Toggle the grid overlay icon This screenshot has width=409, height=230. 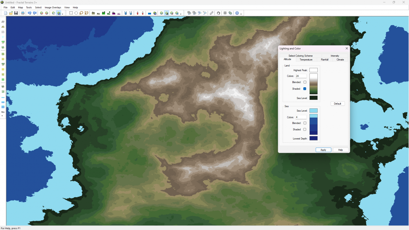(x=225, y=13)
